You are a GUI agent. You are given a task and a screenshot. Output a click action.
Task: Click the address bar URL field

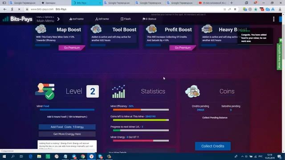point(124,9)
